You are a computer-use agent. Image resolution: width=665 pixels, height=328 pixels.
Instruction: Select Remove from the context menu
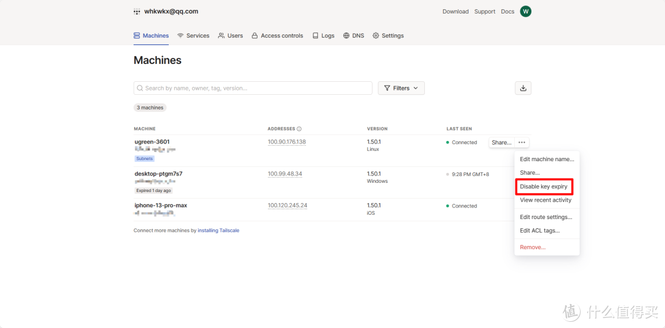[533, 247]
